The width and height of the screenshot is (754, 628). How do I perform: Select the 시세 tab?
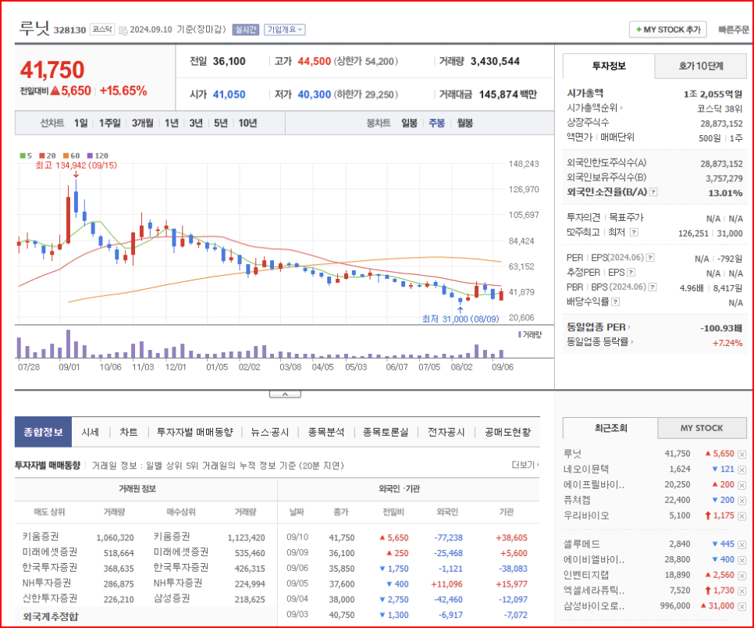(x=91, y=432)
